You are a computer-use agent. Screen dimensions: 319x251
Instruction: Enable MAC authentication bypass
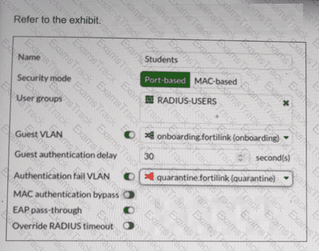[x=129, y=195]
